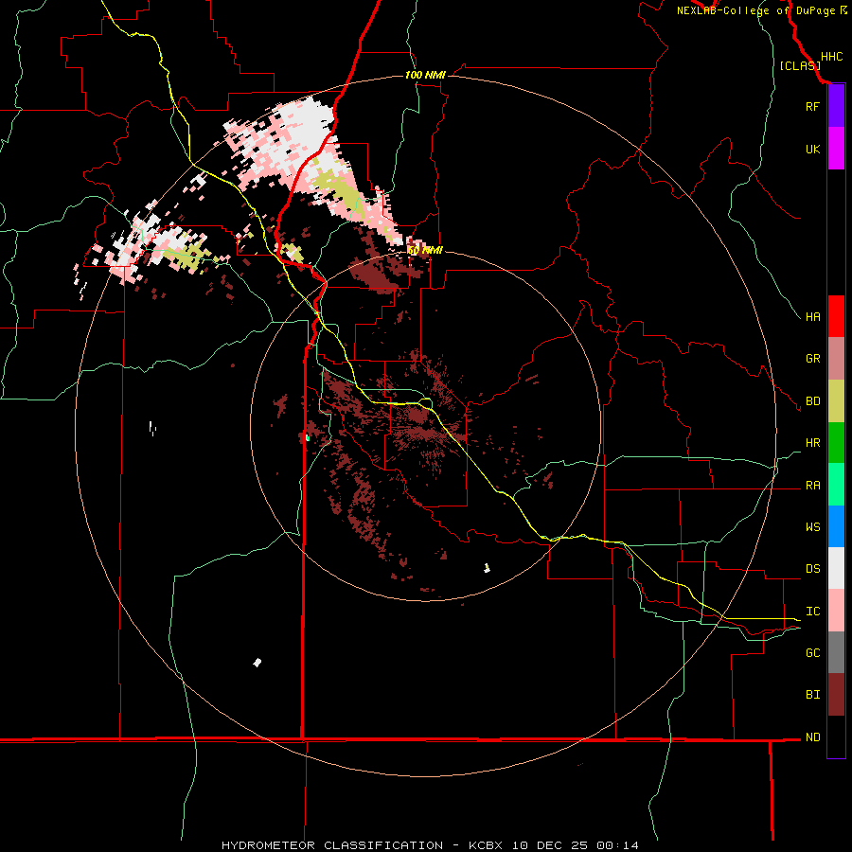The height and width of the screenshot is (852, 852).
Task: Click the HR green legend swatch
Action: click(x=836, y=443)
